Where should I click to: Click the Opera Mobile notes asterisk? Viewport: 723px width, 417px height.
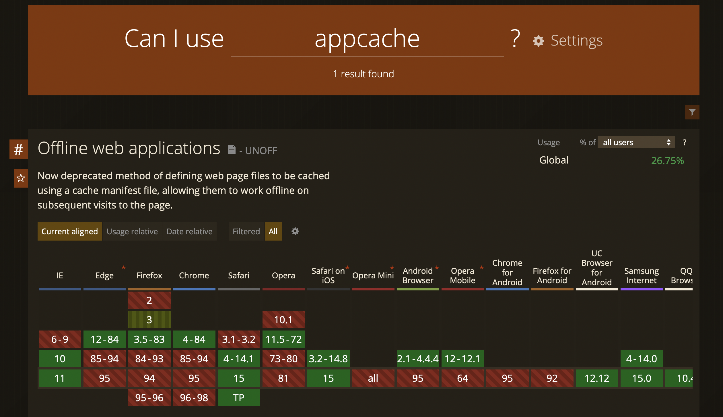click(481, 268)
